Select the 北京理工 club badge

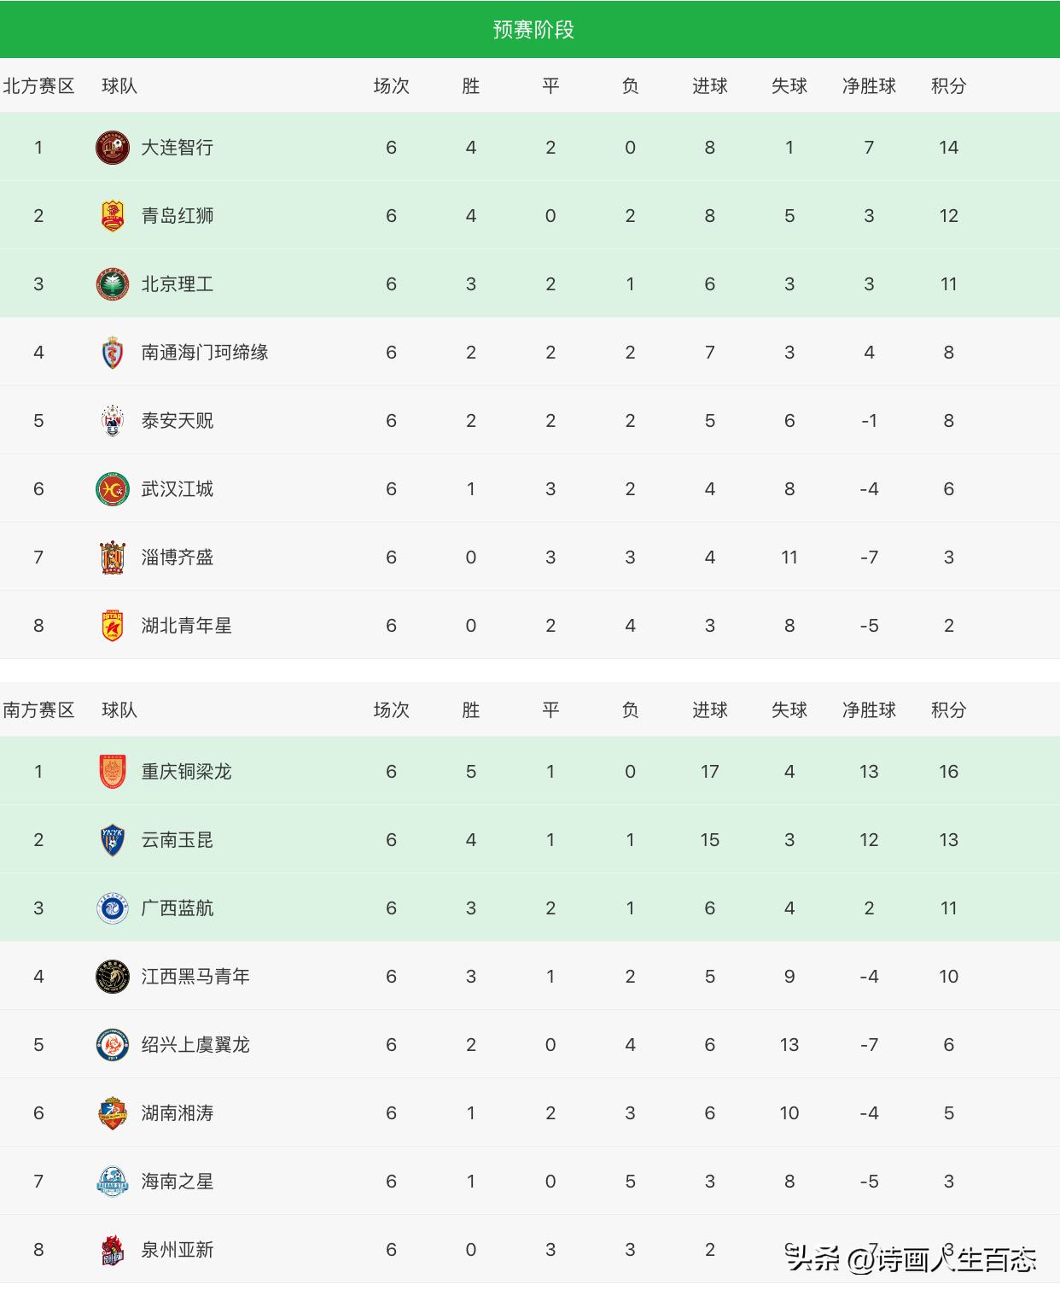(113, 284)
